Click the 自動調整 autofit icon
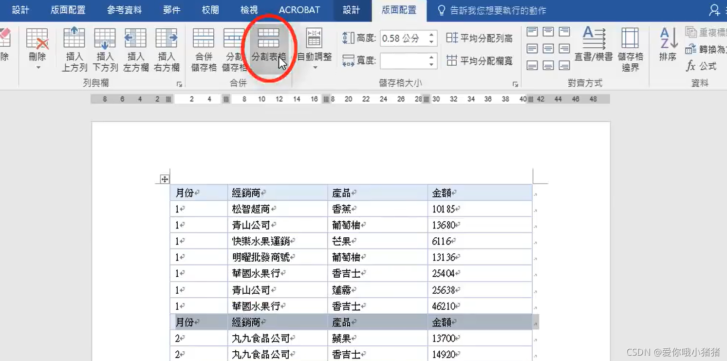Screen dimensions: 727x361 coord(314,38)
